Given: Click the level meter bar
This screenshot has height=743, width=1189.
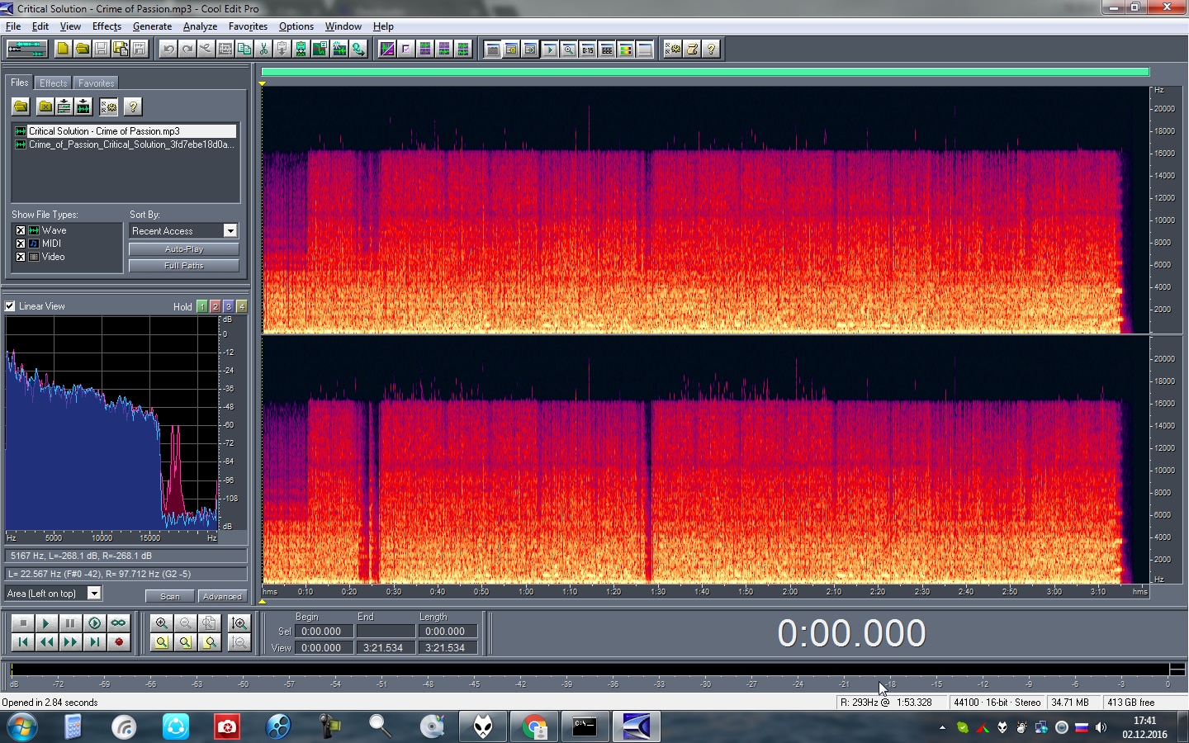Looking at the screenshot, I should (590, 670).
